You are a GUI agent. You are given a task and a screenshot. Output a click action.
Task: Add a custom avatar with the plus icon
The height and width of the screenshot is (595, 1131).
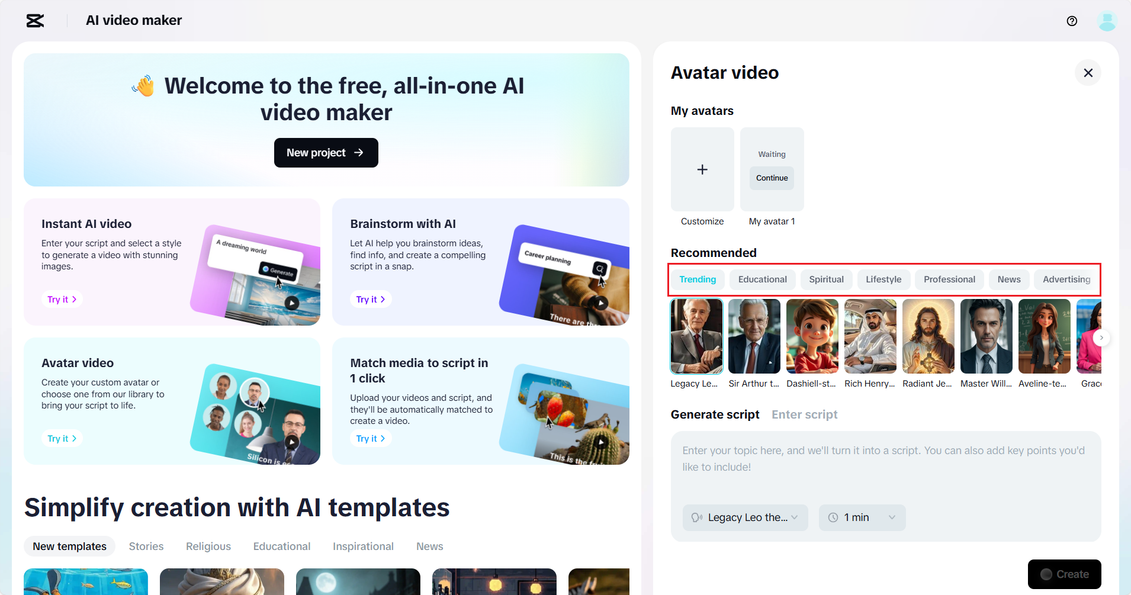(x=702, y=170)
